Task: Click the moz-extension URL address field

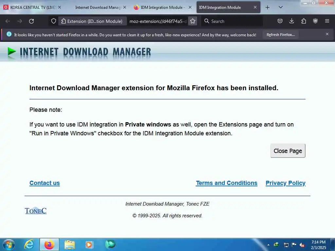Action: [x=158, y=21]
